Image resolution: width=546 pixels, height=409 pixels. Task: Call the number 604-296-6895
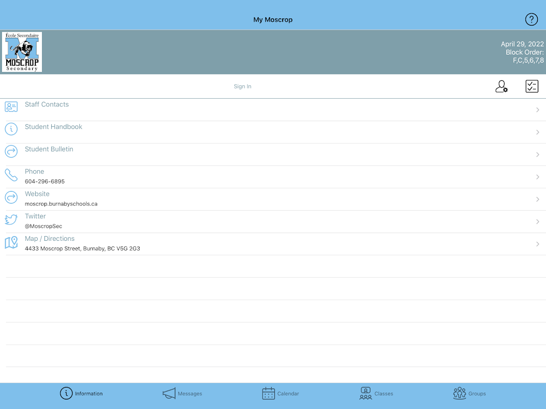pyautogui.click(x=44, y=181)
